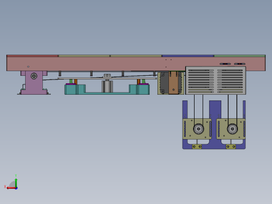Select the dark gray motor body beside brown block
272x204 pixels.
pyautogui.click(x=164, y=83)
